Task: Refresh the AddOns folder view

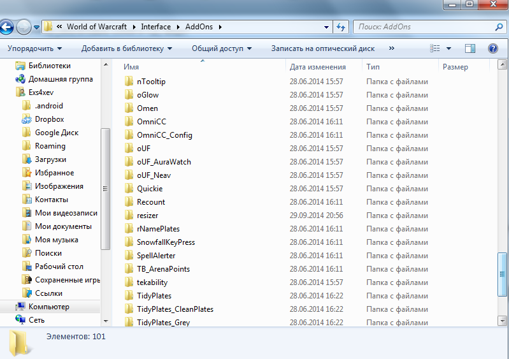Action: [x=341, y=27]
